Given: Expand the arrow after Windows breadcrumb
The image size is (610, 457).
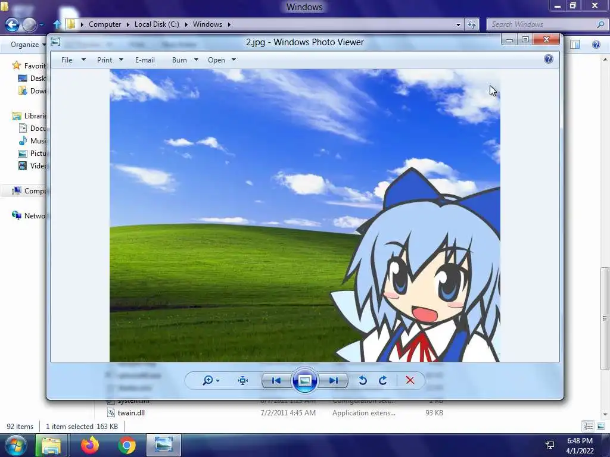Looking at the screenshot, I should click(x=229, y=24).
